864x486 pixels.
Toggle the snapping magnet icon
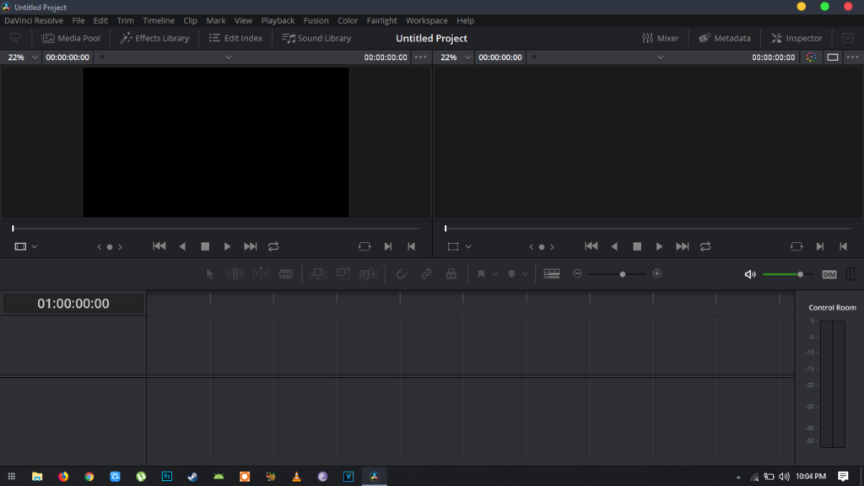[402, 274]
